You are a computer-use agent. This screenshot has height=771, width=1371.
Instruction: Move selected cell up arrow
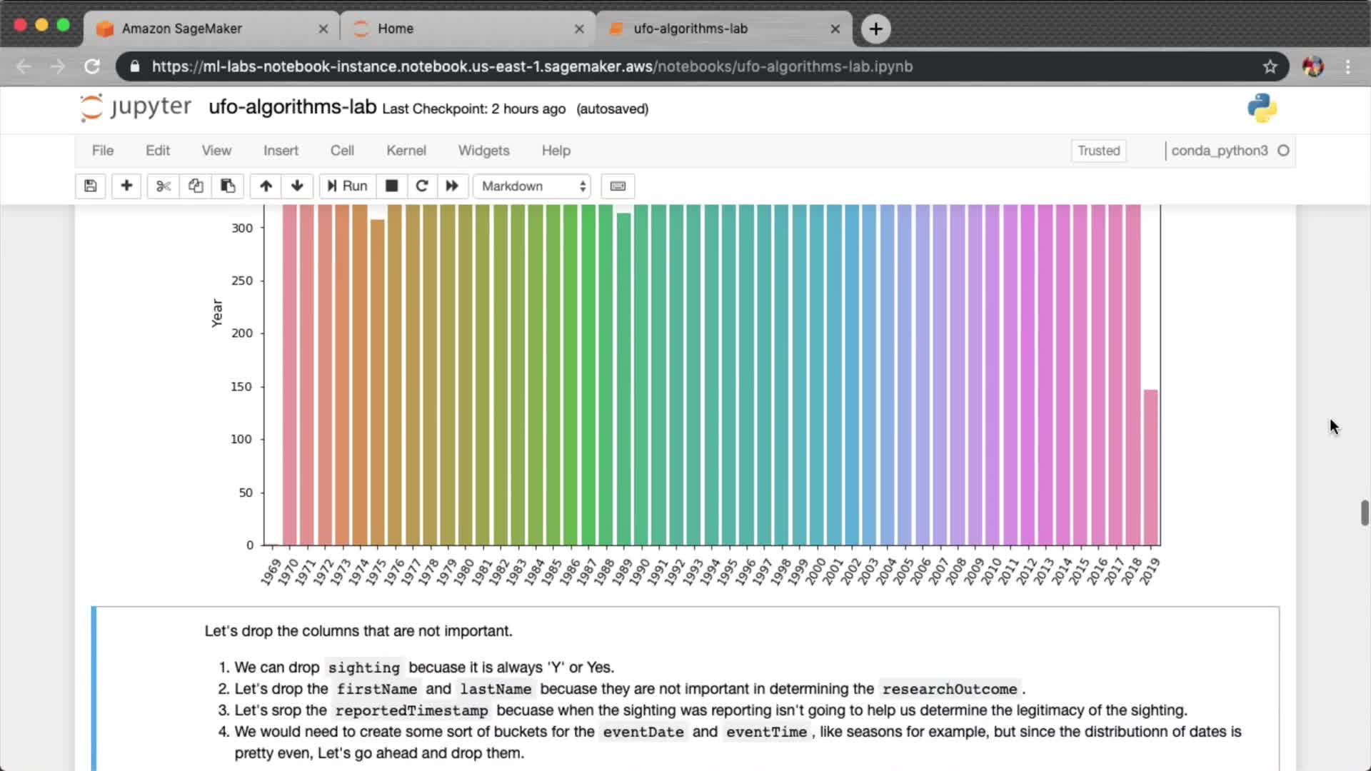(x=266, y=186)
